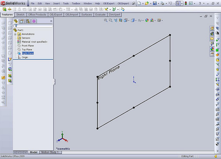Open dropdown arrow next to Save icon

(x=159, y=4)
